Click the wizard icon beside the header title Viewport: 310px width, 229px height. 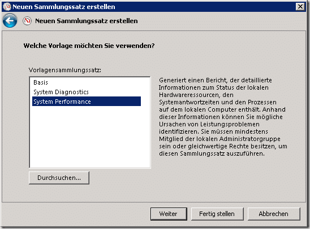[27, 21]
